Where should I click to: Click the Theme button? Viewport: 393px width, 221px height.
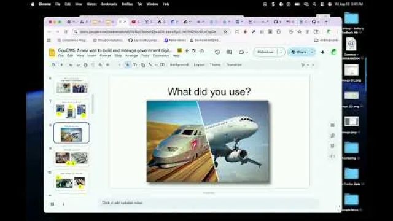(215, 64)
